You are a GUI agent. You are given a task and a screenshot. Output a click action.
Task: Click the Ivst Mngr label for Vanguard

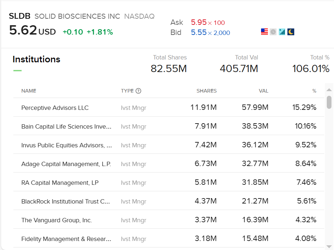pyautogui.click(x=134, y=220)
